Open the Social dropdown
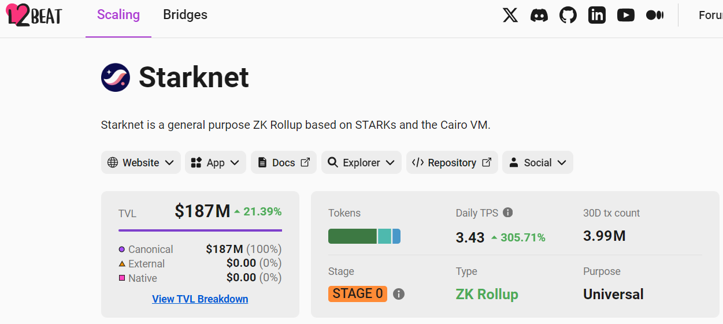 [x=537, y=163]
